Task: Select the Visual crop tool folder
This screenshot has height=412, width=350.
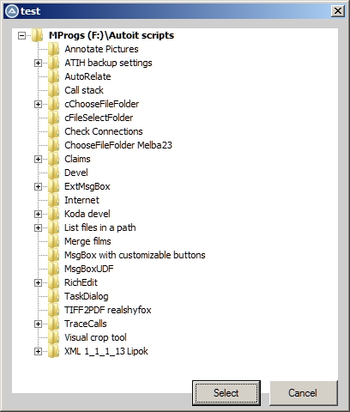Action: [x=95, y=337]
